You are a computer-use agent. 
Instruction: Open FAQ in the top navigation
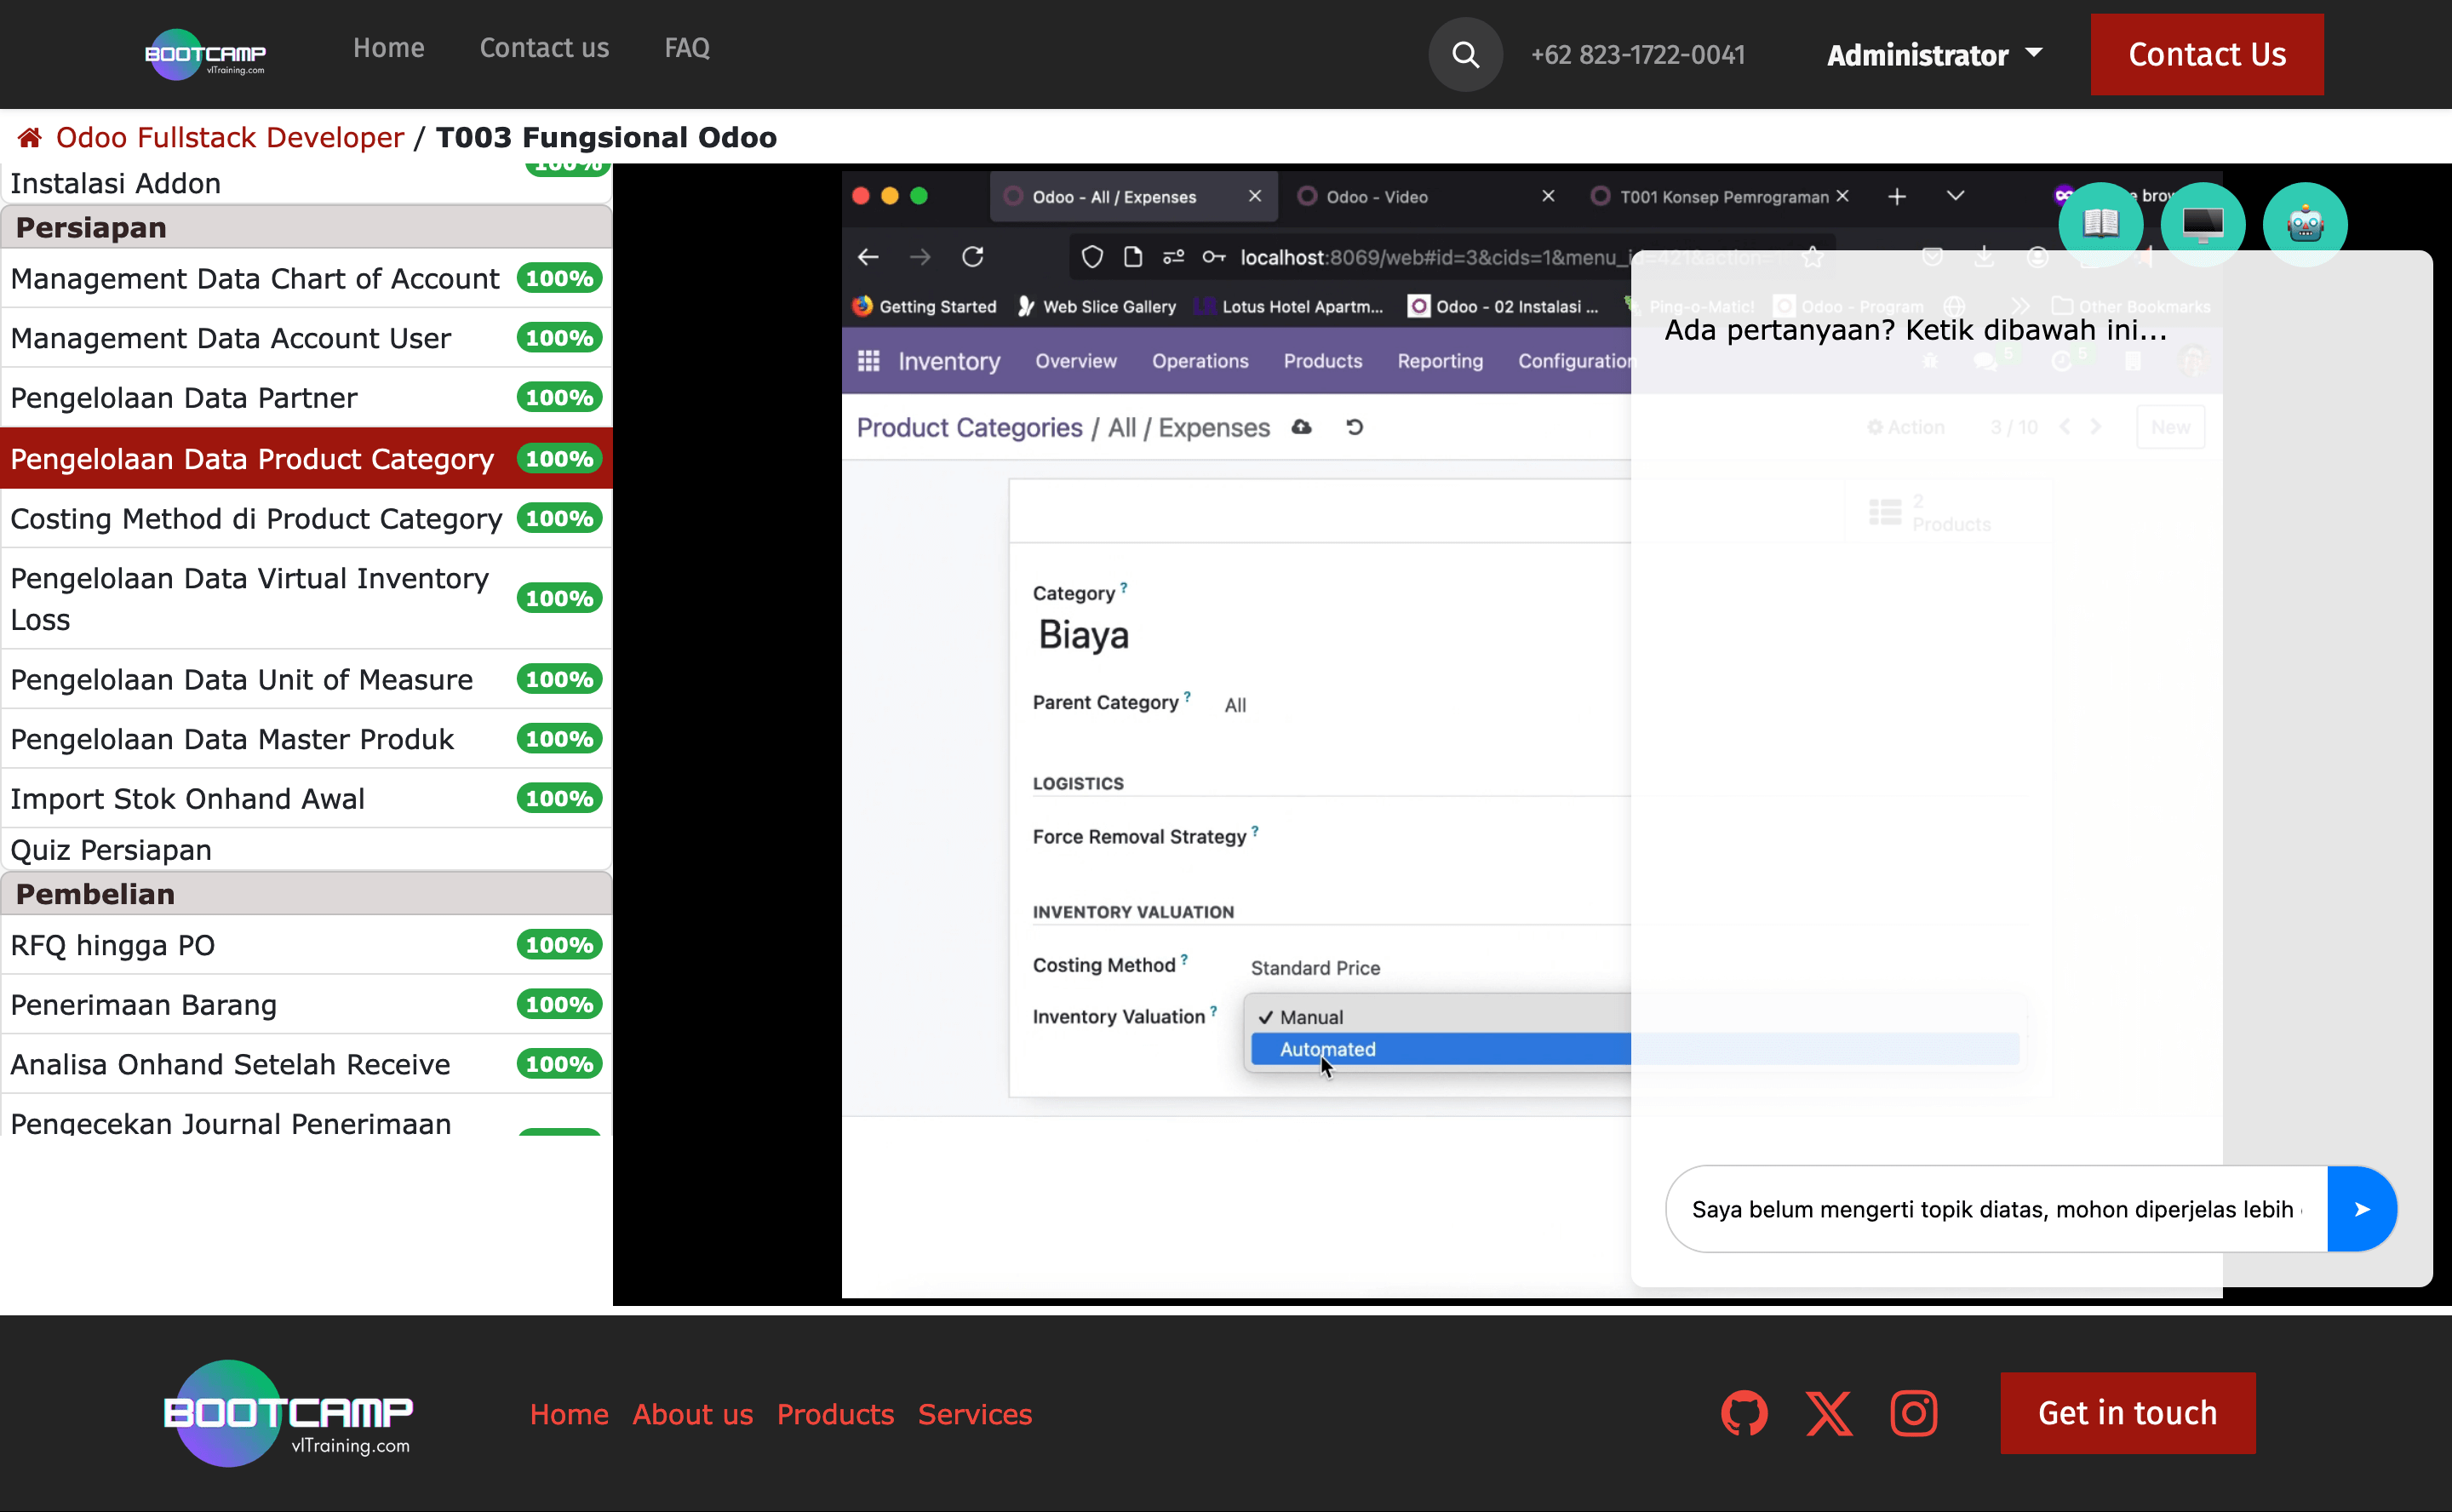[687, 48]
